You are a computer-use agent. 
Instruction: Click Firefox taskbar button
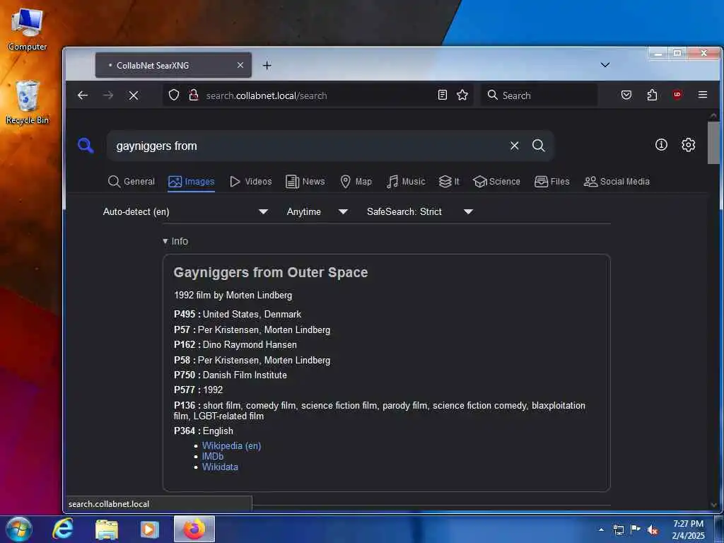(x=194, y=529)
